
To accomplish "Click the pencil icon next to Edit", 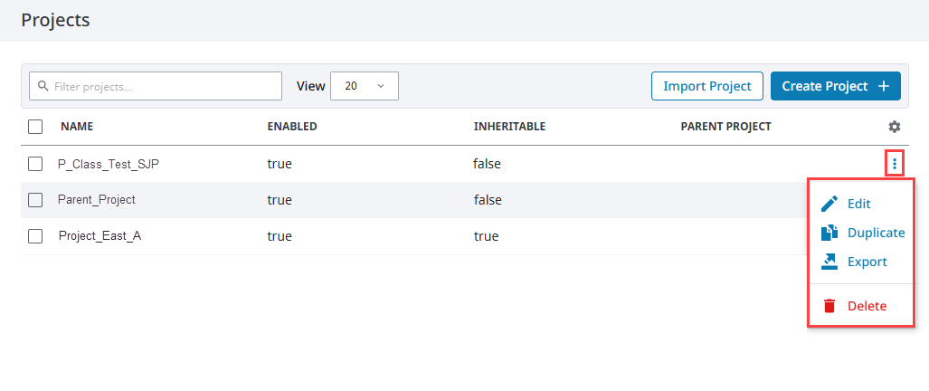I will coord(829,204).
